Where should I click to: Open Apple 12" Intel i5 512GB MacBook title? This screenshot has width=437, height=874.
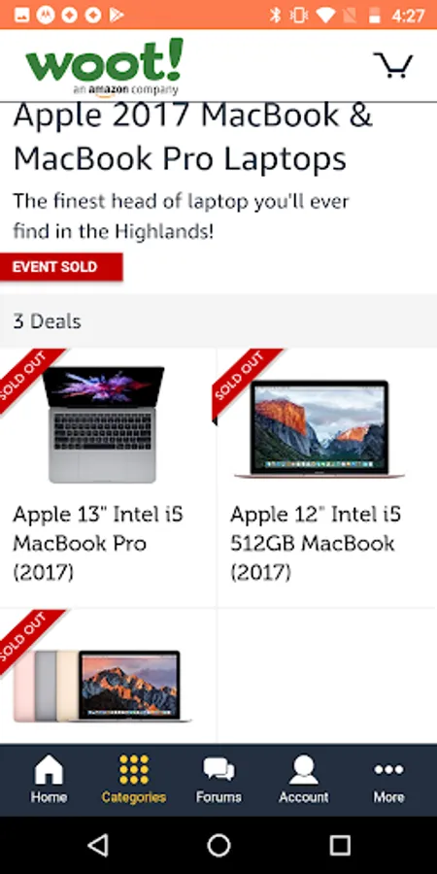click(316, 543)
